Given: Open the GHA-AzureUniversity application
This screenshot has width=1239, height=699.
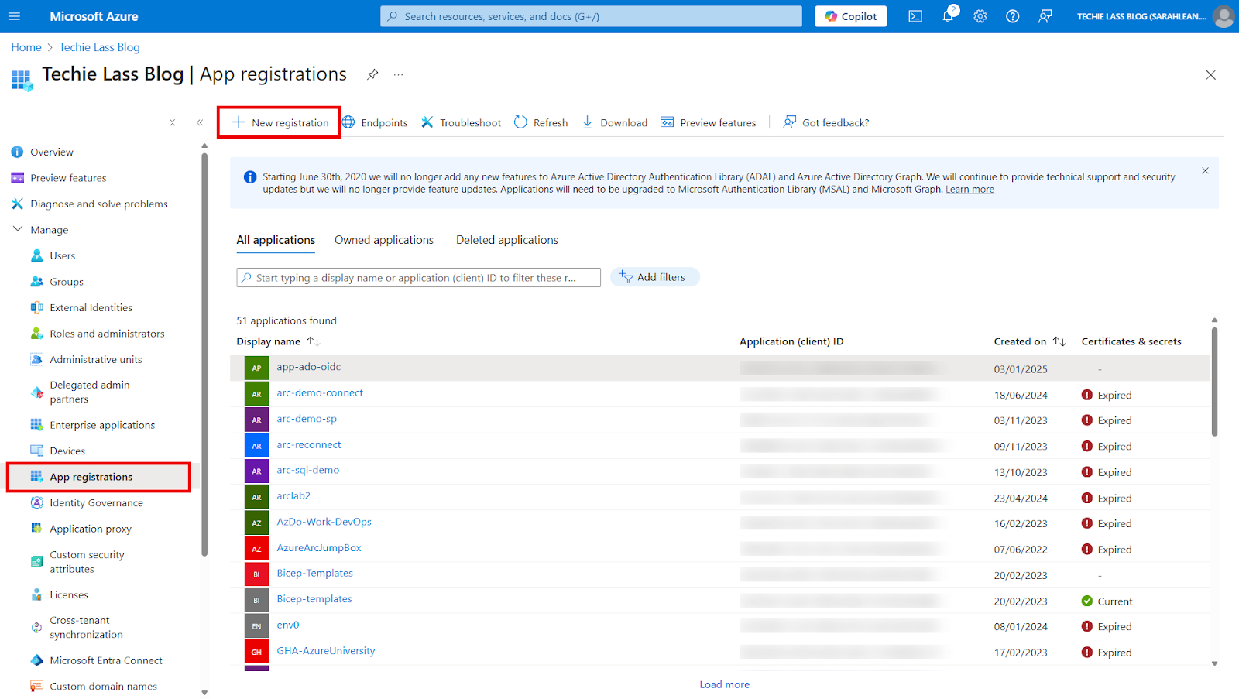Looking at the screenshot, I should tap(325, 651).
